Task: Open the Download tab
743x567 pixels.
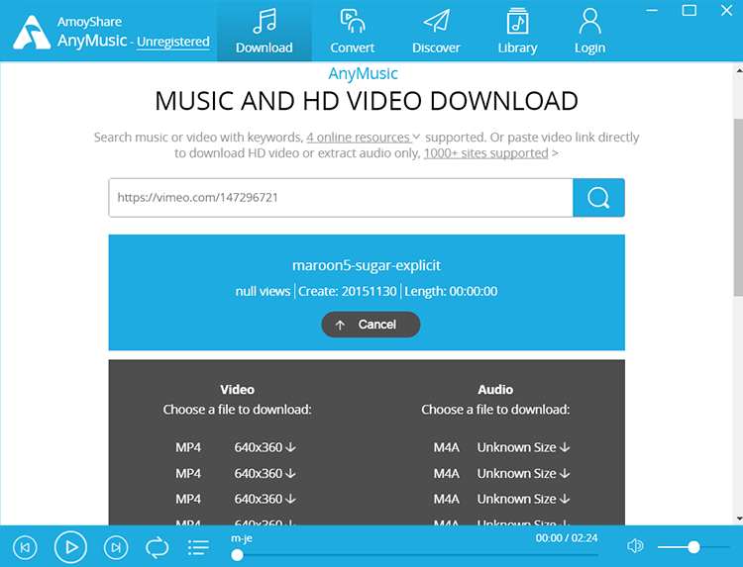Action: click(x=265, y=31)
